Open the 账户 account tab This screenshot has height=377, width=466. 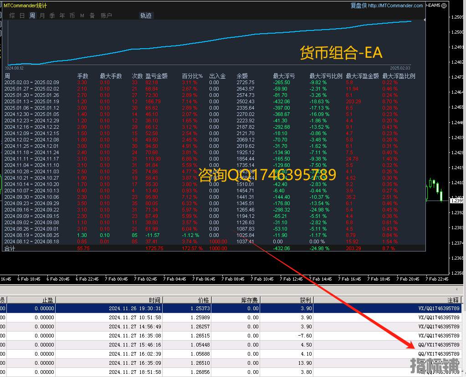[106, 15]
